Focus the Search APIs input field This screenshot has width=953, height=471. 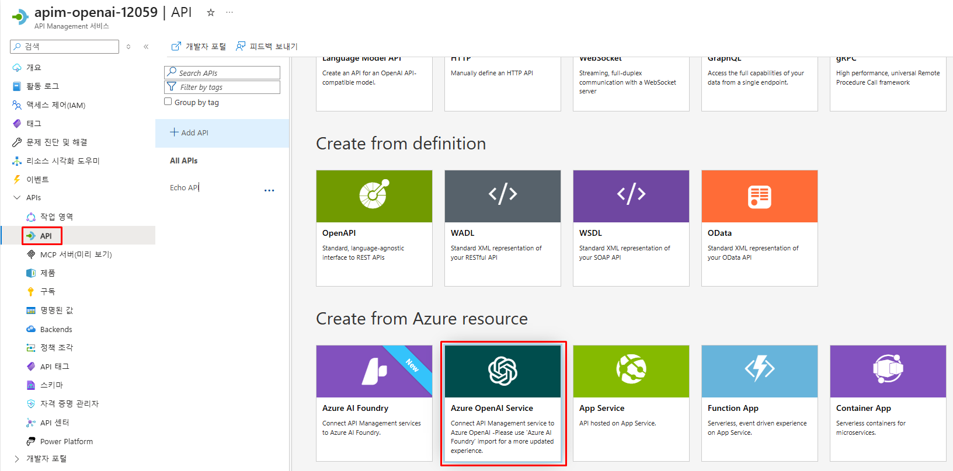pyautogui.click(x=227, y=73)
